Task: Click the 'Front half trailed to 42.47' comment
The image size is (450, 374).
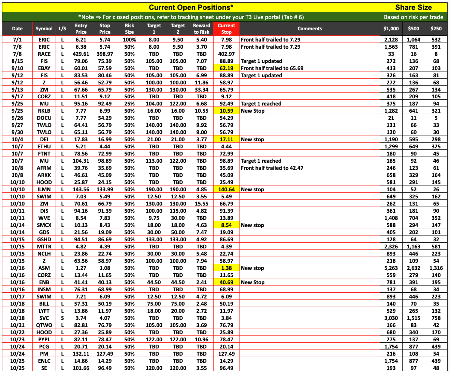Action: tap(272, 168)
